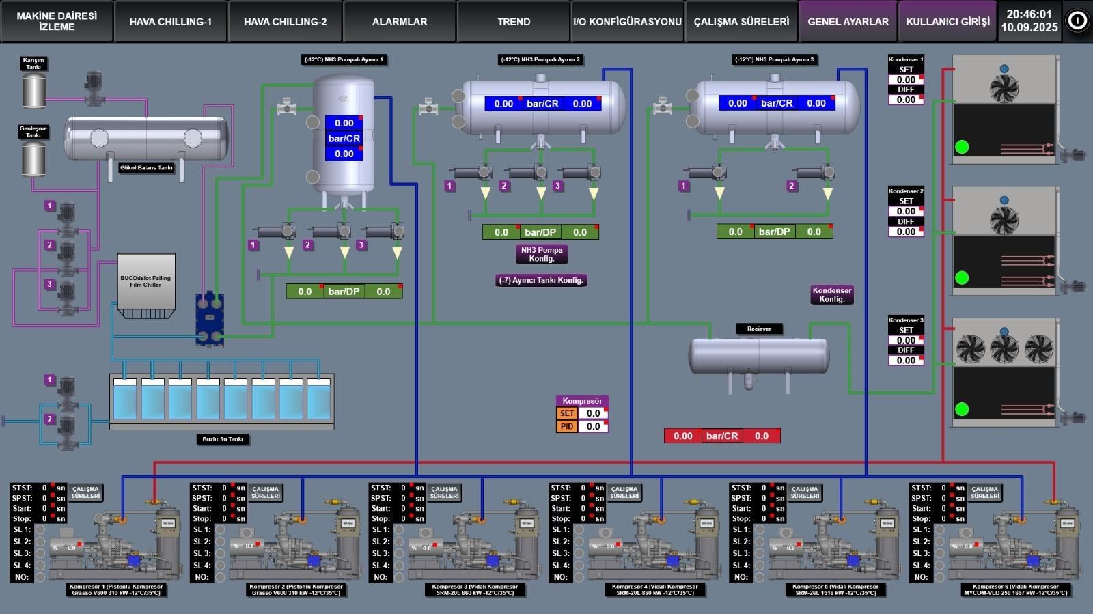1093x614 pixels.
Task: Open the HAVA CHILLING-2 tab
Action: (x=285, y=21)
